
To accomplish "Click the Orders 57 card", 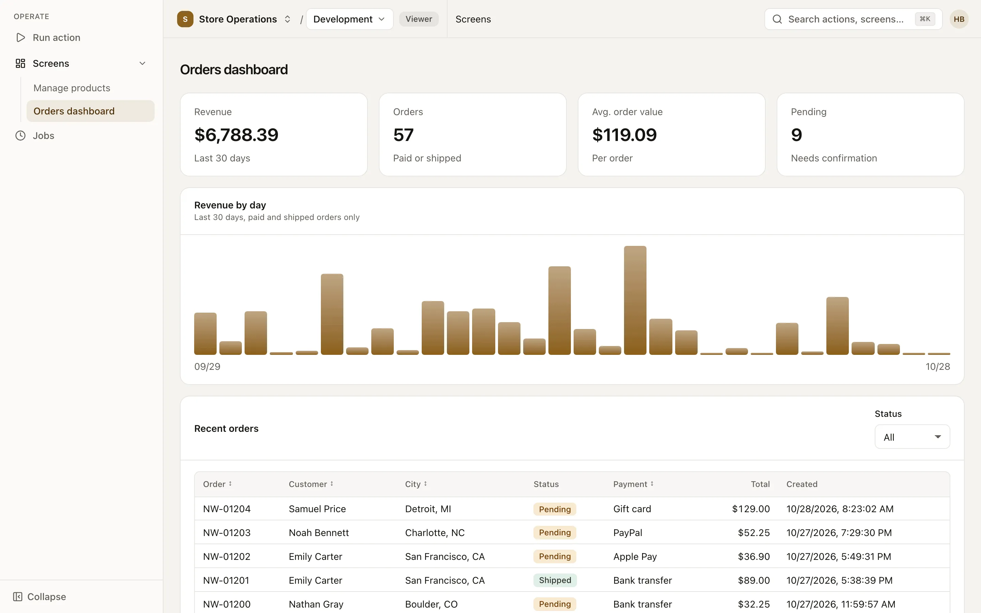I will tap(473, 135).
